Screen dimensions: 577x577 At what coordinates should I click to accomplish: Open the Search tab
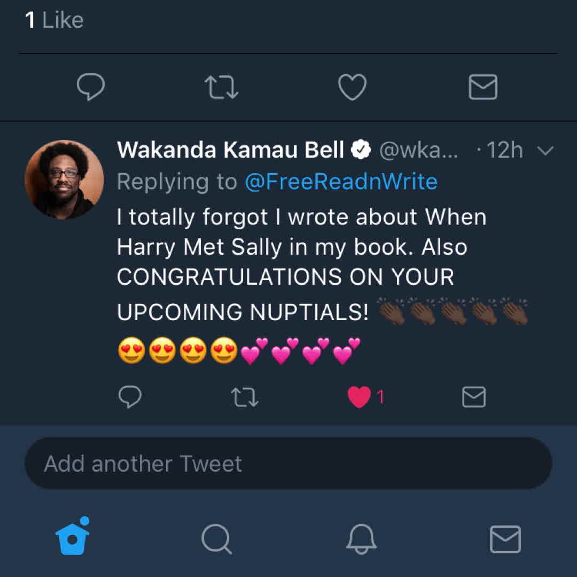(x=216, y=539)
